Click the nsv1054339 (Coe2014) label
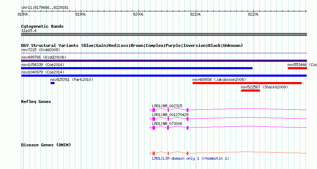317x169 pixels. [43, 65]
